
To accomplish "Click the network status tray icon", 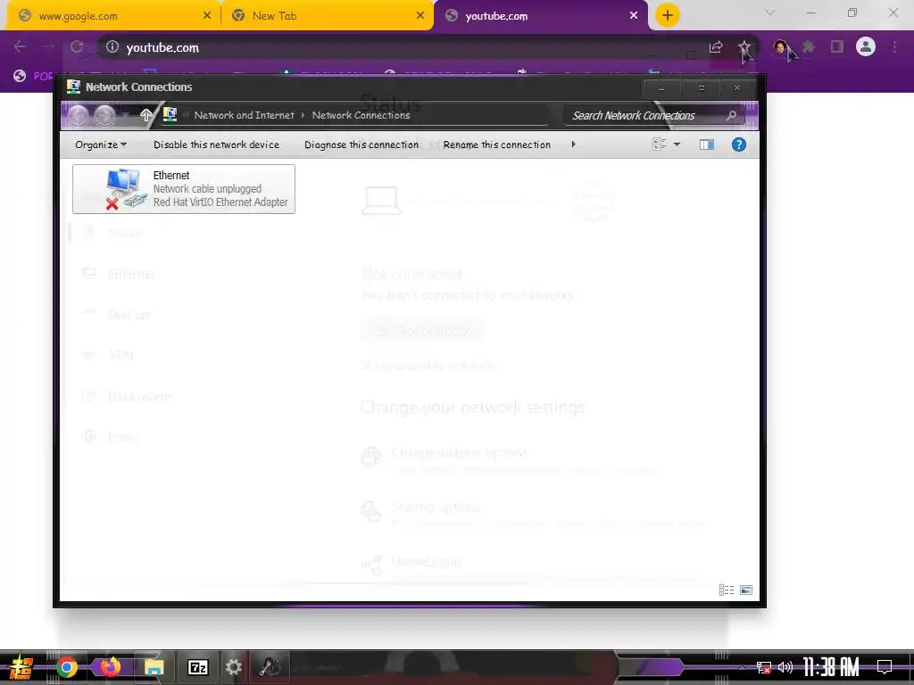I will [764, 667].
